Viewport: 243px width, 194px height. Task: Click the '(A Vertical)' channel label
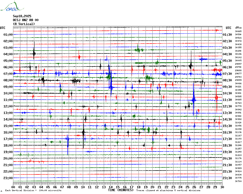[24, 24]
